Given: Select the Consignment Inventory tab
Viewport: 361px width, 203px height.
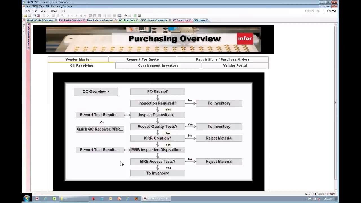Looking at the screenshot, I should tap(158, 65).
